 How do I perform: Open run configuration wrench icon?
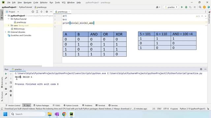[6, 78]
